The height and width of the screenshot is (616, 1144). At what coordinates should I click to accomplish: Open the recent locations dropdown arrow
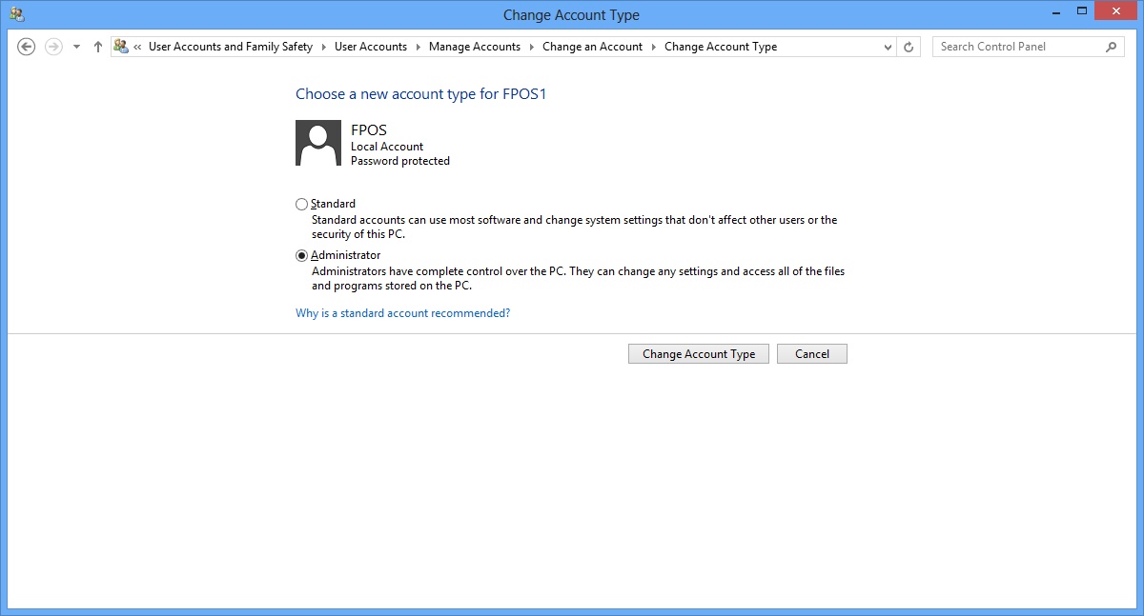pyautogui.click(x=76, y=47)
